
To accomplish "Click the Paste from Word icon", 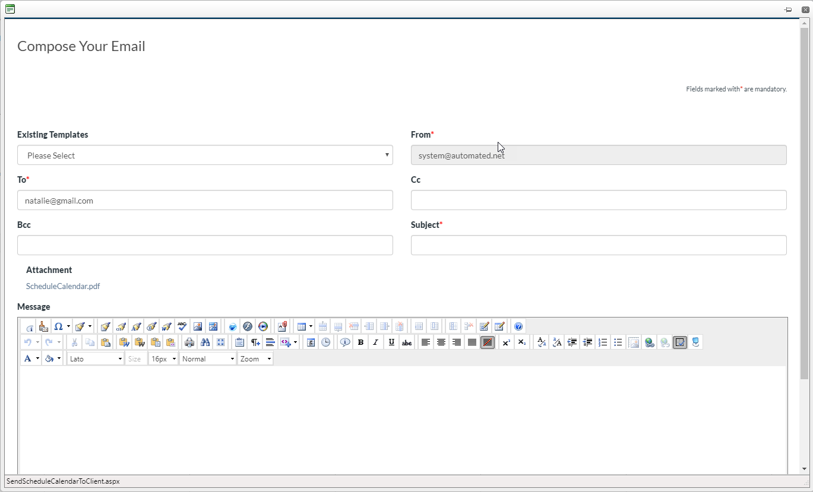I will coord(123,342).
